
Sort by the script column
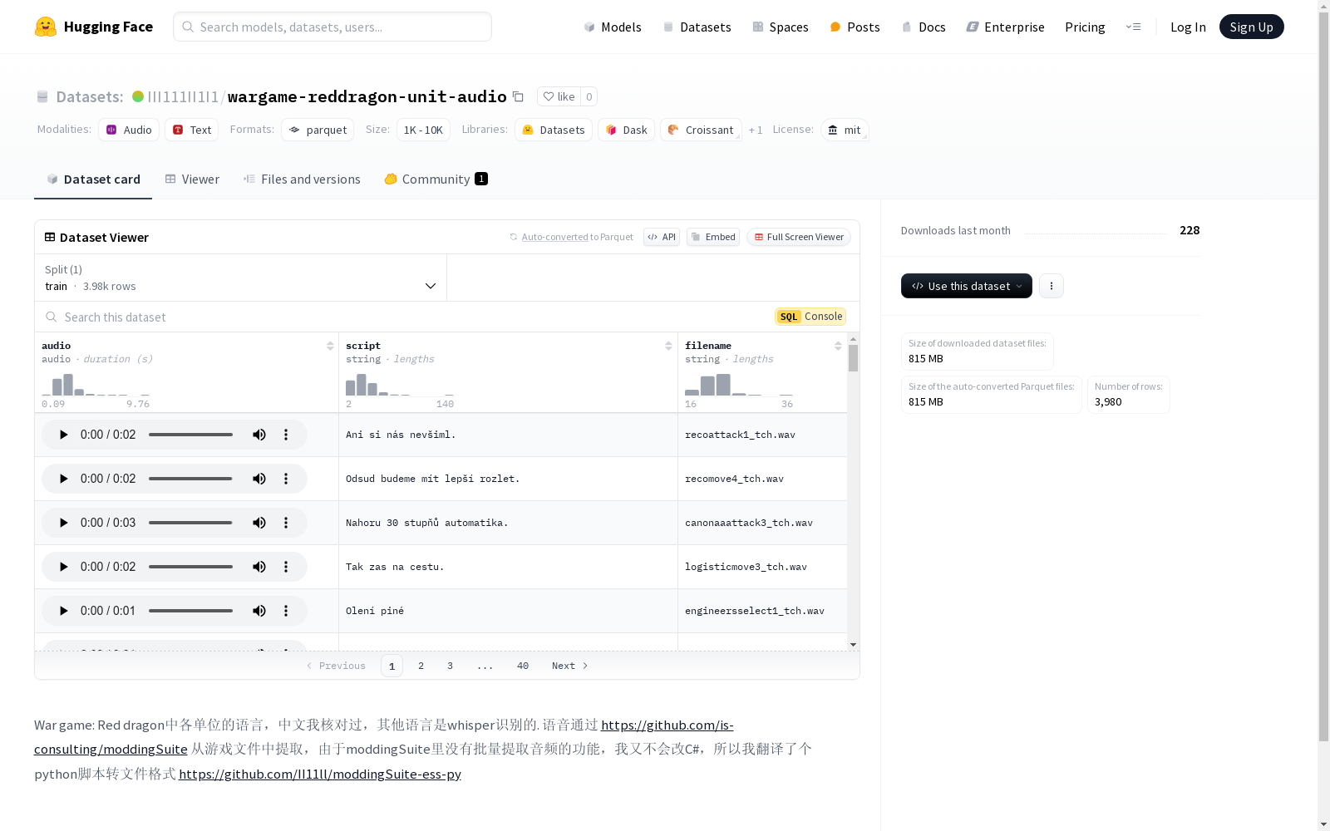tap(668, 346)
